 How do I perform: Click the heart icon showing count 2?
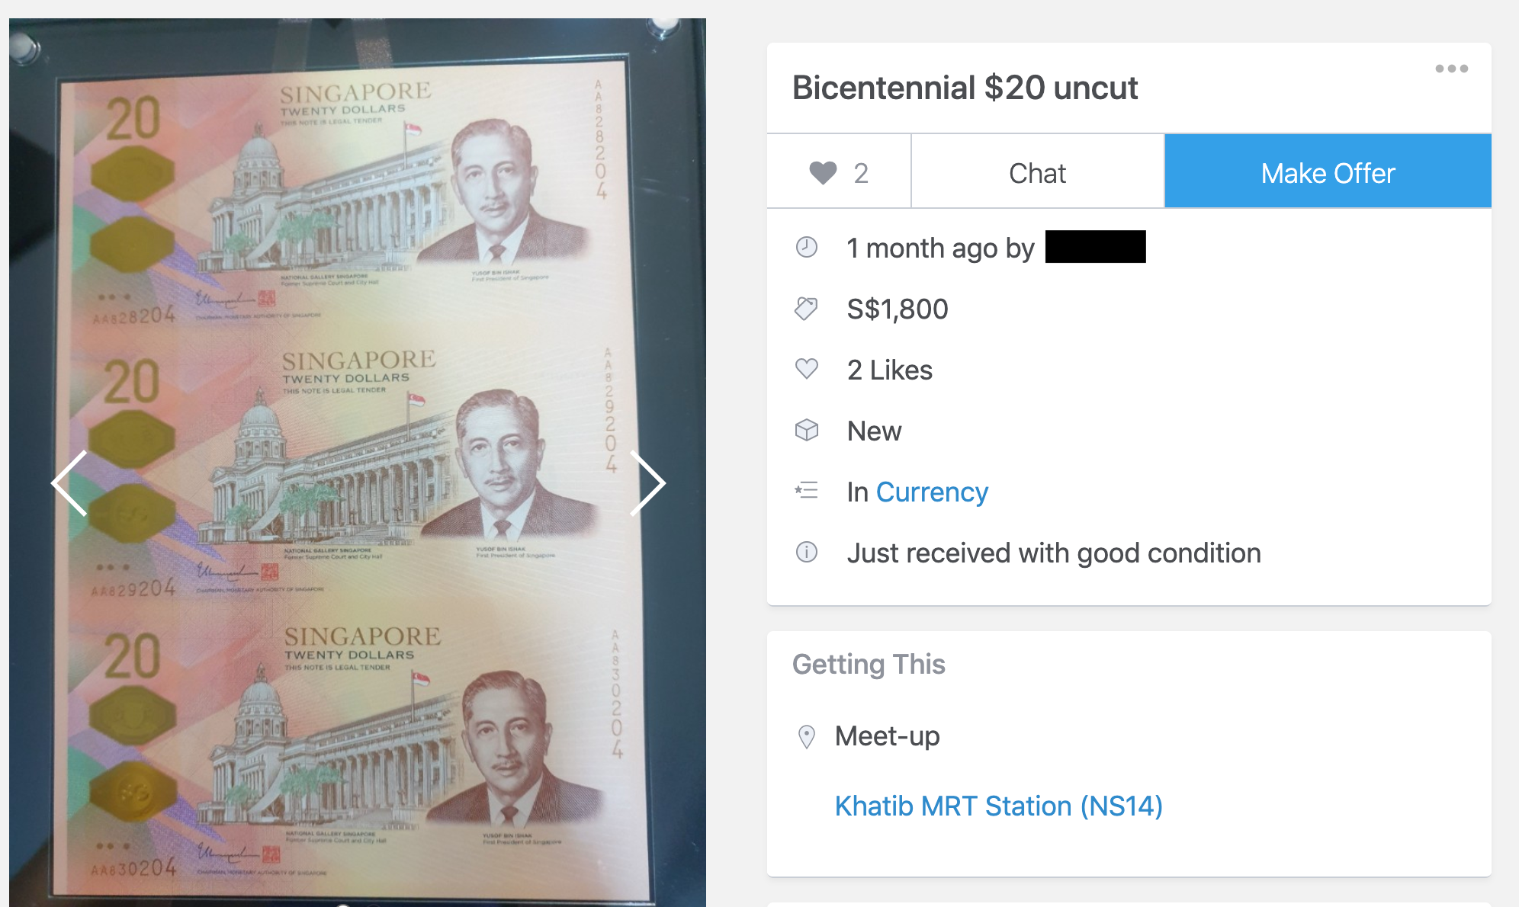(x=839, y=172)
